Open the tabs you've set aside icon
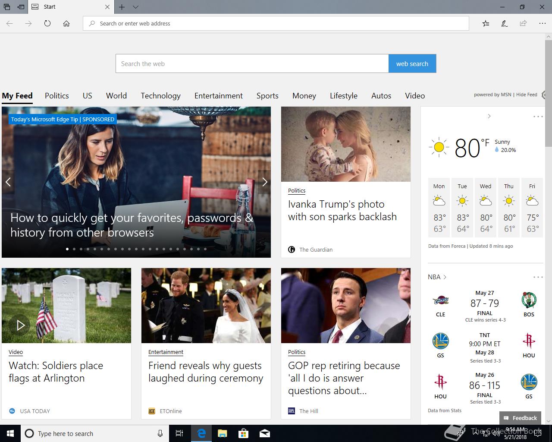Image resolution: width=552 pixels, height=442 pixels. pos(7,7)
